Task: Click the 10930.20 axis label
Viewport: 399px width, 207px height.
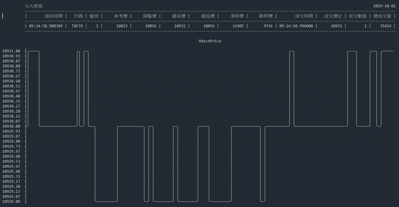Action: click(x=11, y=111)
